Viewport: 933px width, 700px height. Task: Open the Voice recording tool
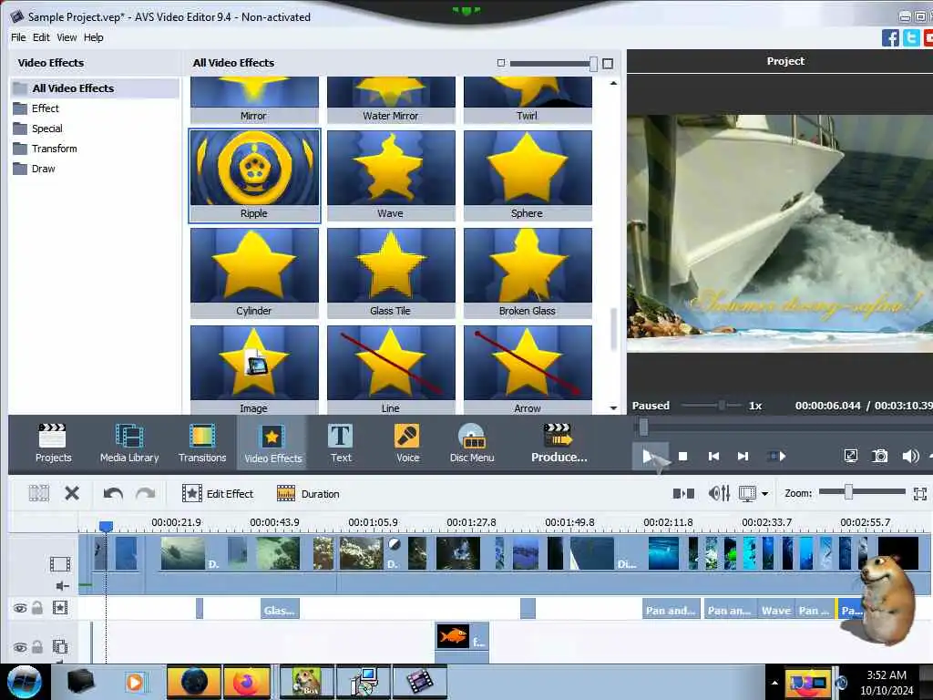click(x=407, y=444)
